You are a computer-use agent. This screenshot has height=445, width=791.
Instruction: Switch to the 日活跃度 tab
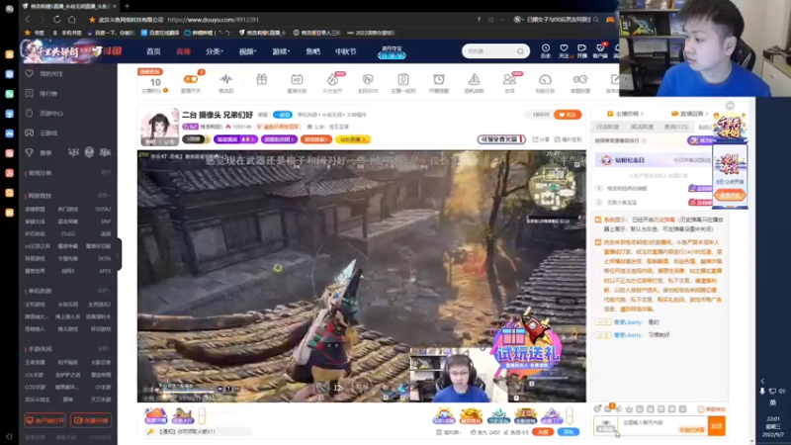coord(607,128)
